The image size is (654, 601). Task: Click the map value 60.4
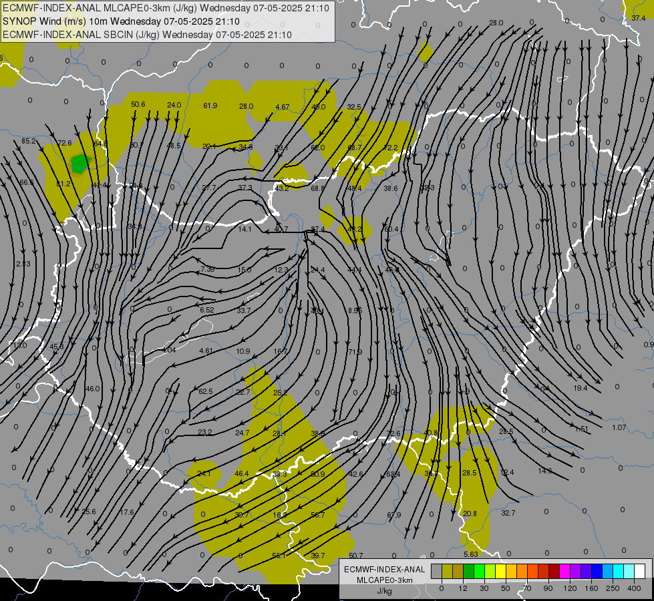[x=391, y=229]
